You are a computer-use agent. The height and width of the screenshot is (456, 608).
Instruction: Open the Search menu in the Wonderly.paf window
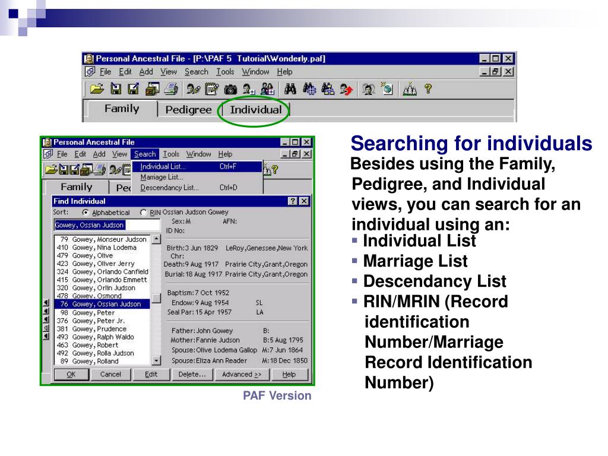[x=196, y=72]
